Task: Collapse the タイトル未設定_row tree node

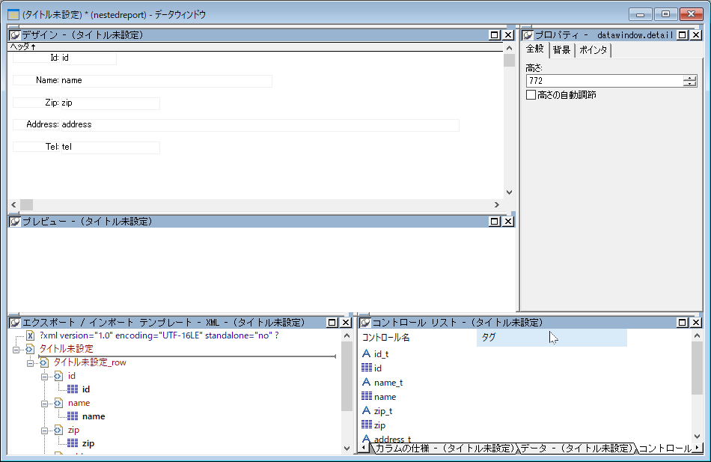Action: tap(31, 362)
